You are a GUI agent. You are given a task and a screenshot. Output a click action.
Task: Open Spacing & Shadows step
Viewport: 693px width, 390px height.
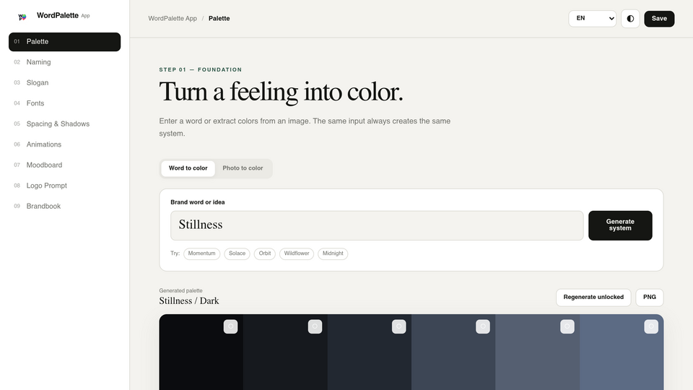coord(64,123)
